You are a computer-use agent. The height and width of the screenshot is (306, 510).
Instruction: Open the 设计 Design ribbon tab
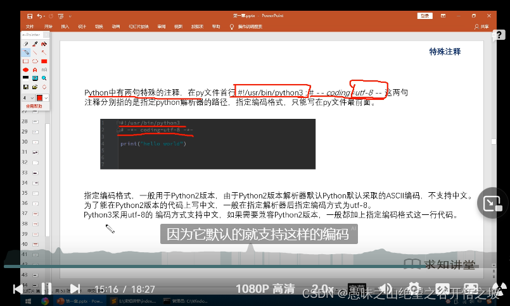(82, 27)
